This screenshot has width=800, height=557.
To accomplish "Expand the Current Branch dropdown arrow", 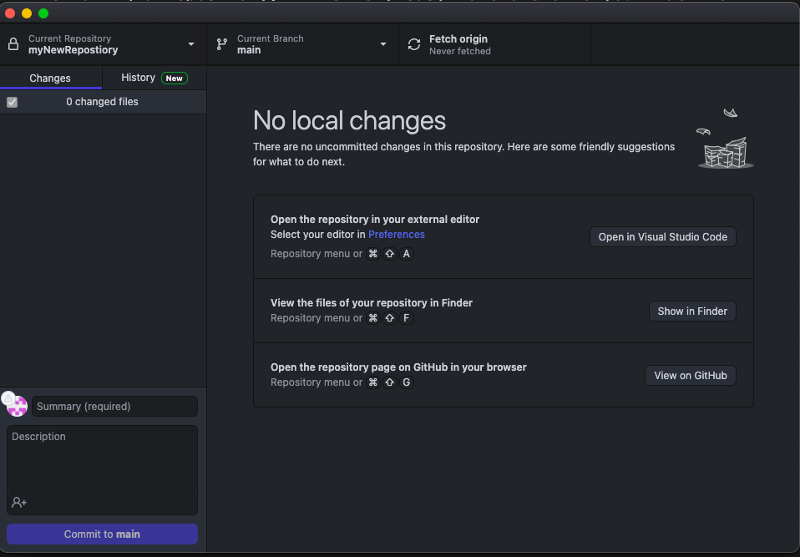I will 383,44.
